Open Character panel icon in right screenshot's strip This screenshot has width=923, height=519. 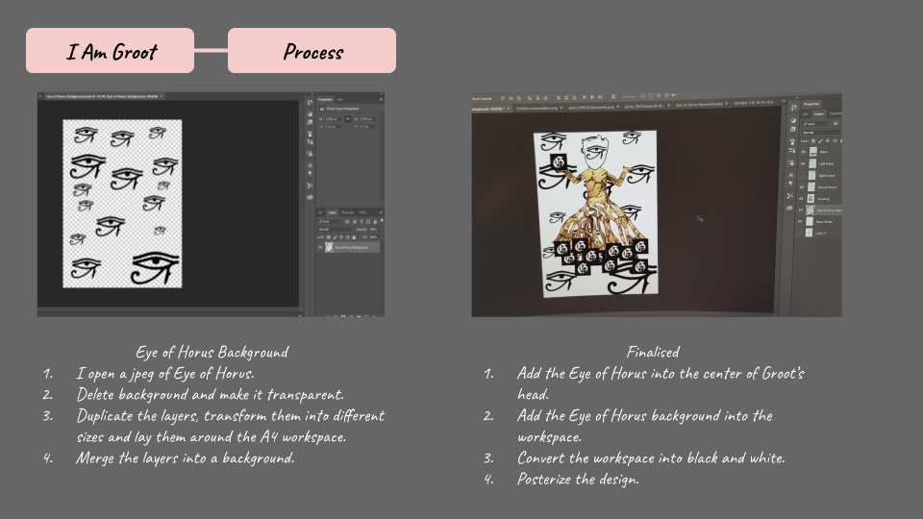790,175
